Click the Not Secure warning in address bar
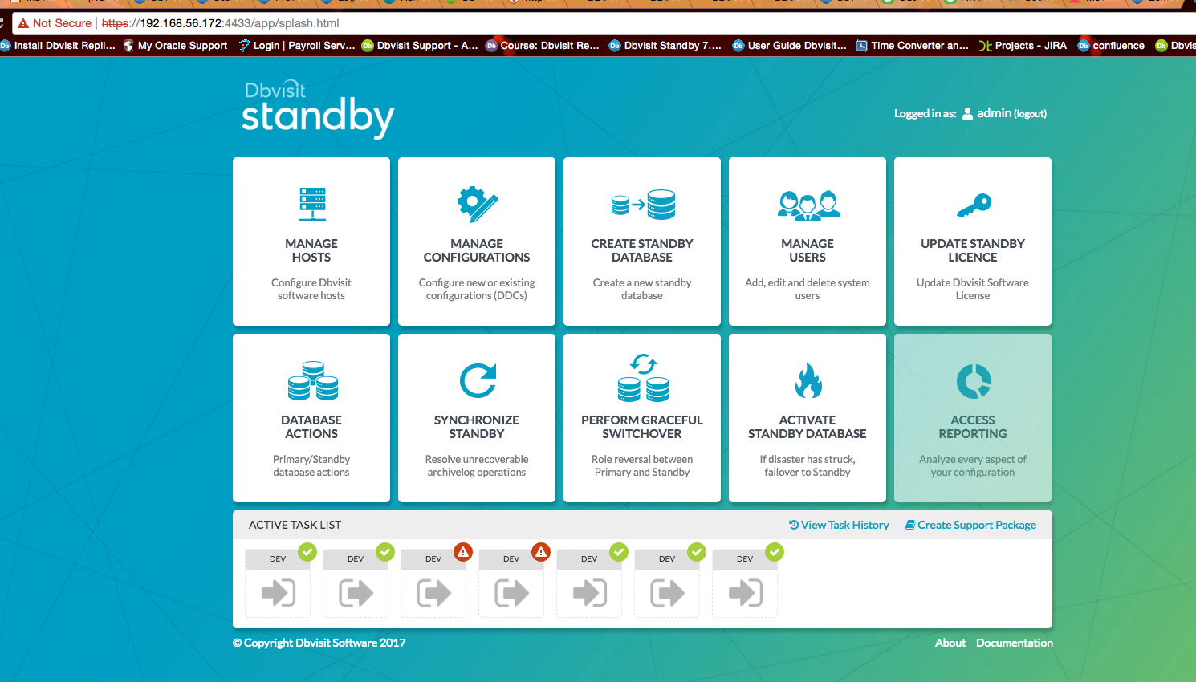 click(55, 23)
